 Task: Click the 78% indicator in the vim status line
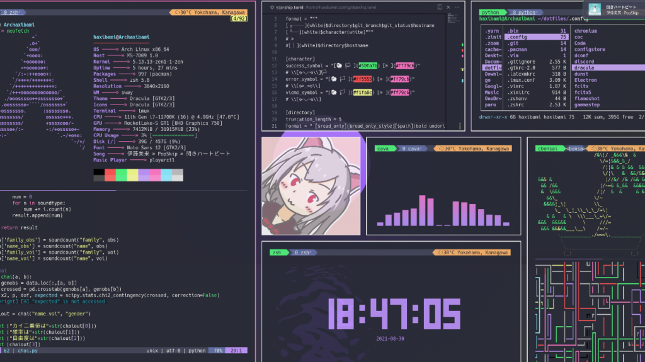[x=217, y=351]
